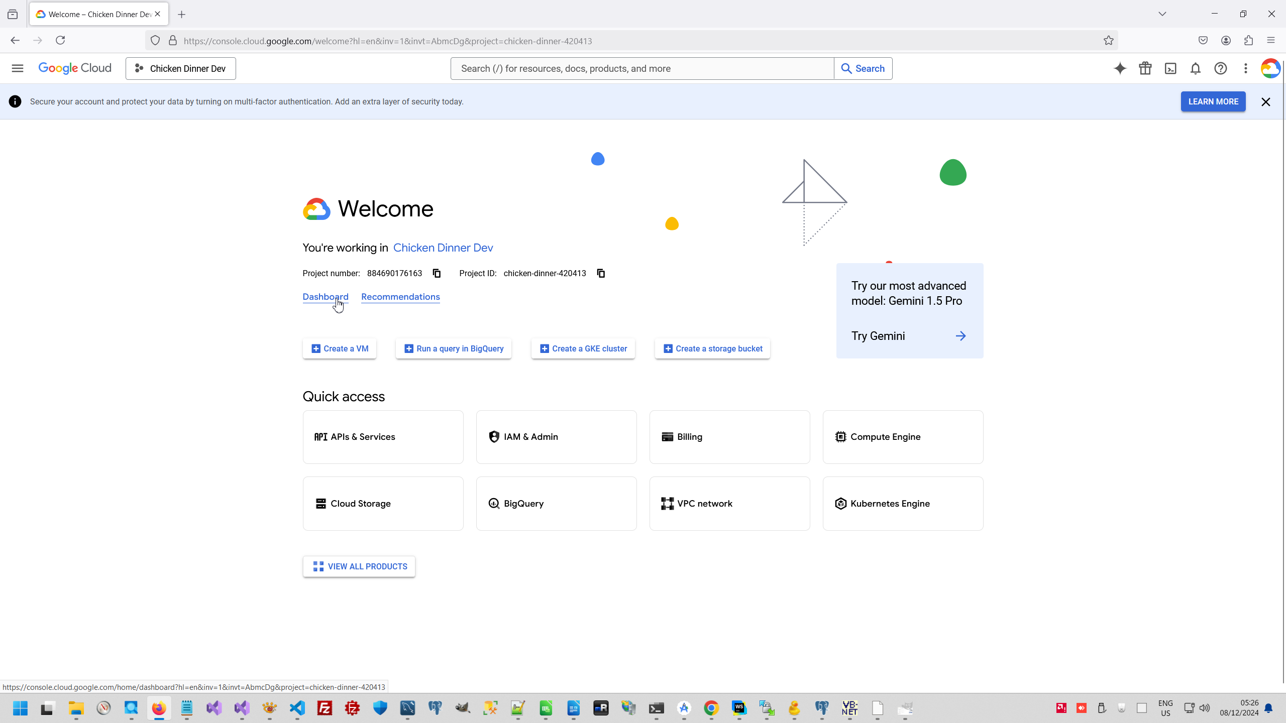
Task: Click Create a storage bucket
Action: [x=712, y=348]
